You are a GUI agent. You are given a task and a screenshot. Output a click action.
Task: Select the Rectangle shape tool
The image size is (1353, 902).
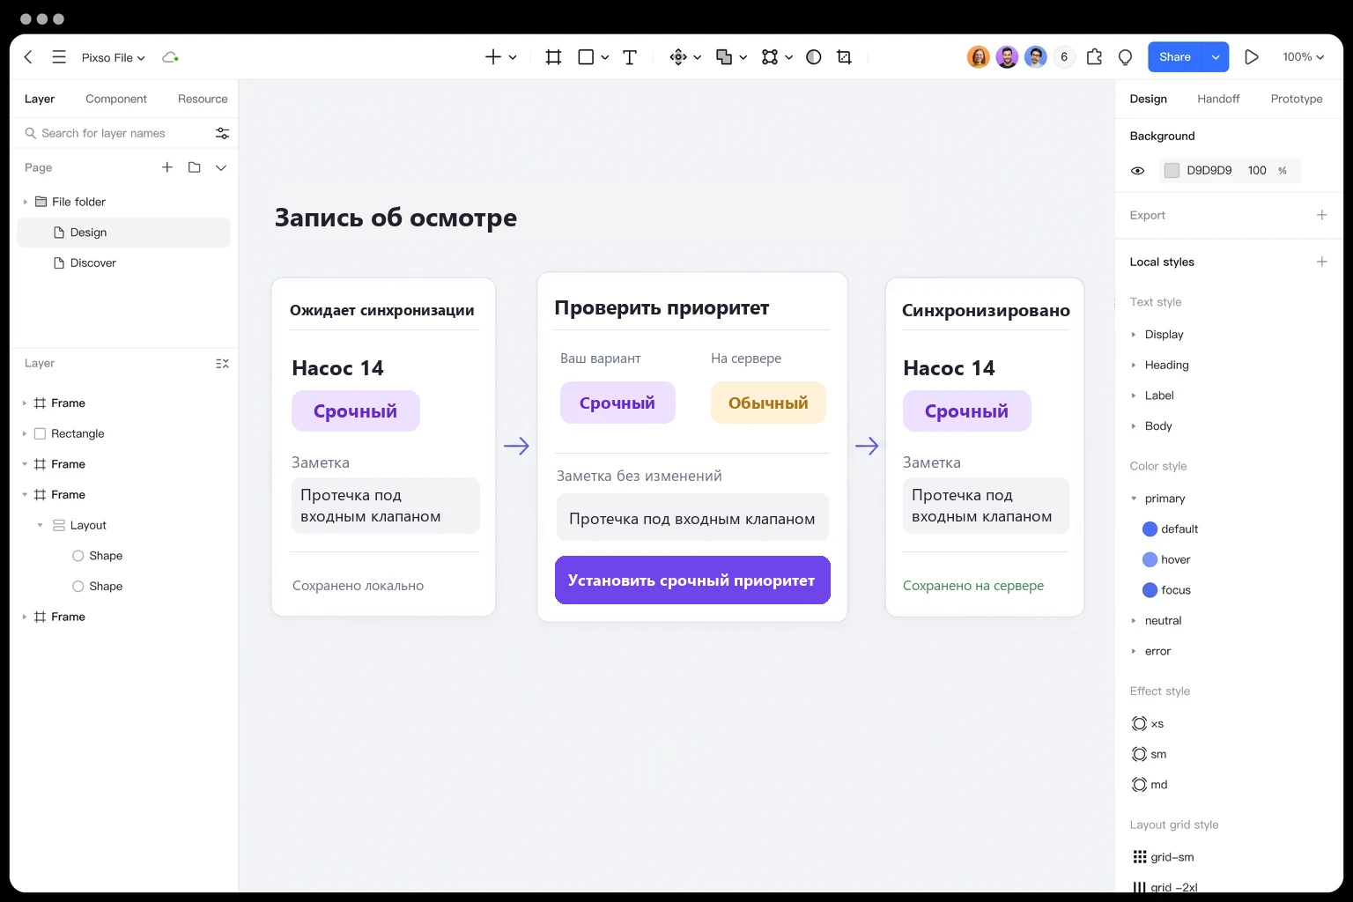[x=586, y=57]
